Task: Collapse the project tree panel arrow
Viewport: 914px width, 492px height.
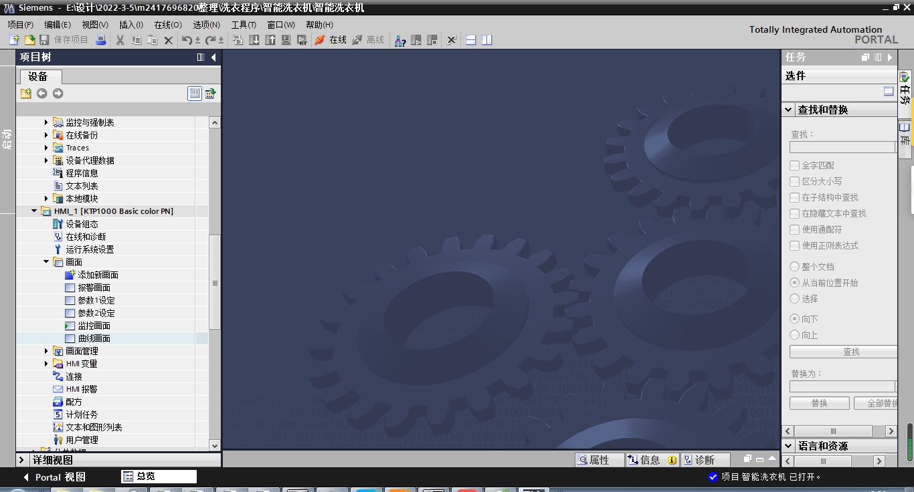Action: [213, 57]
